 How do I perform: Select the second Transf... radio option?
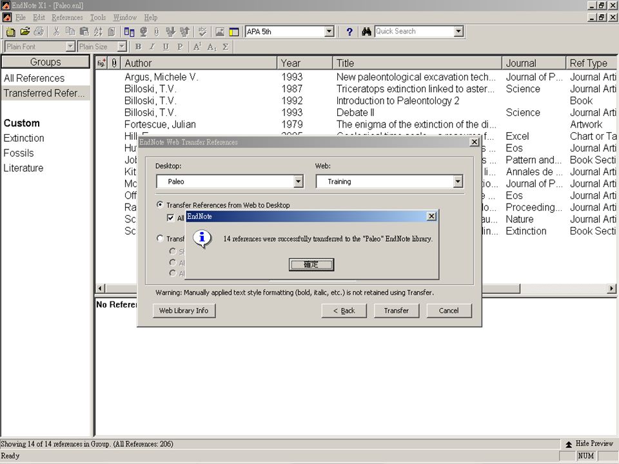pyautogui.click(x=160, y=238)
